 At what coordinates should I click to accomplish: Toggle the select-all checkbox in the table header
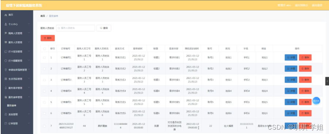[44, 49]
